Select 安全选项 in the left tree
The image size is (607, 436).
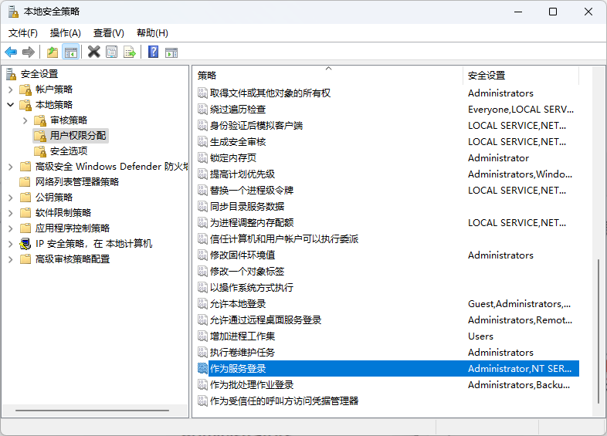[69, 151]
